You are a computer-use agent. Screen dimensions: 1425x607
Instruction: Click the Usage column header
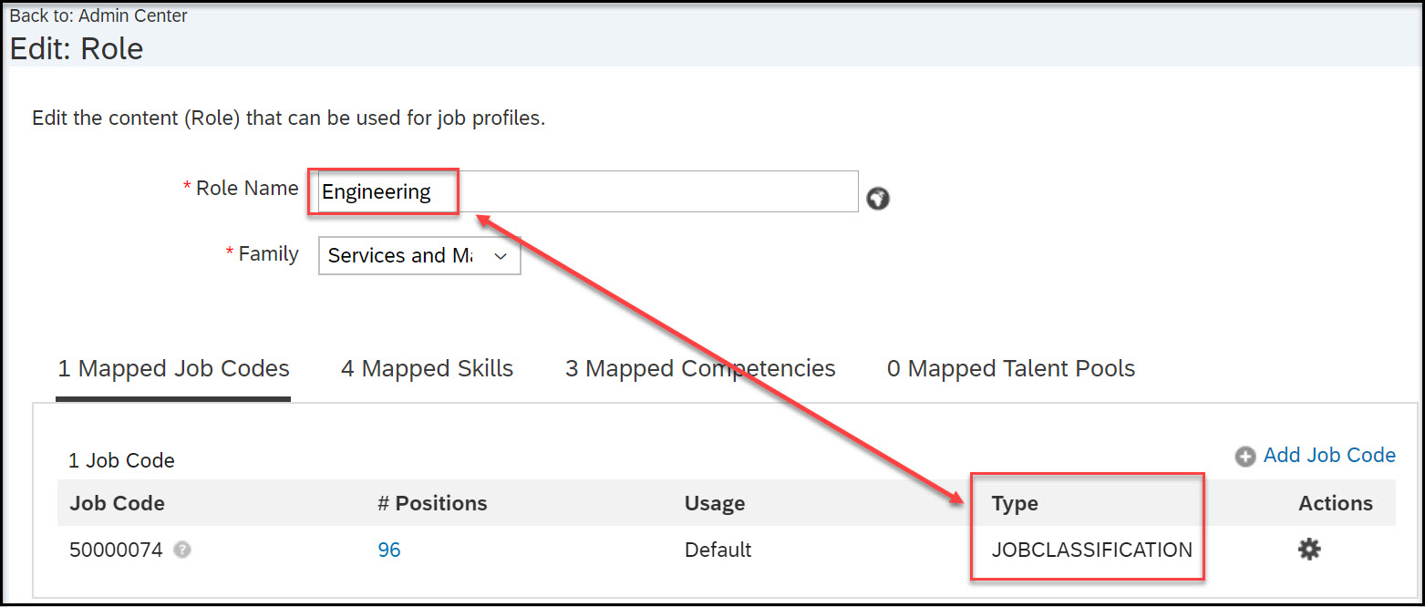coord(715,503)
